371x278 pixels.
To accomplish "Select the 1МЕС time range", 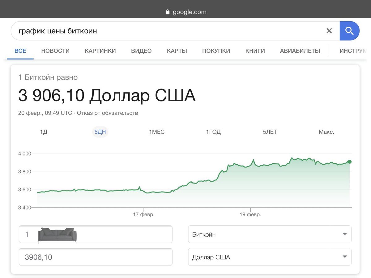I will [156, 132].
